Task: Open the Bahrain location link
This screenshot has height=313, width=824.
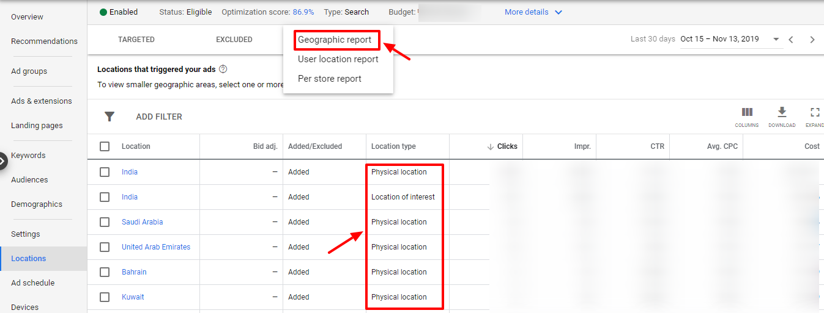Action: coord(134,272)
